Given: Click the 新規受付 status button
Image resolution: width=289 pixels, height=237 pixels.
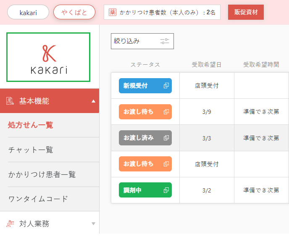Looking at the screenshot, I should click(145, 86).
